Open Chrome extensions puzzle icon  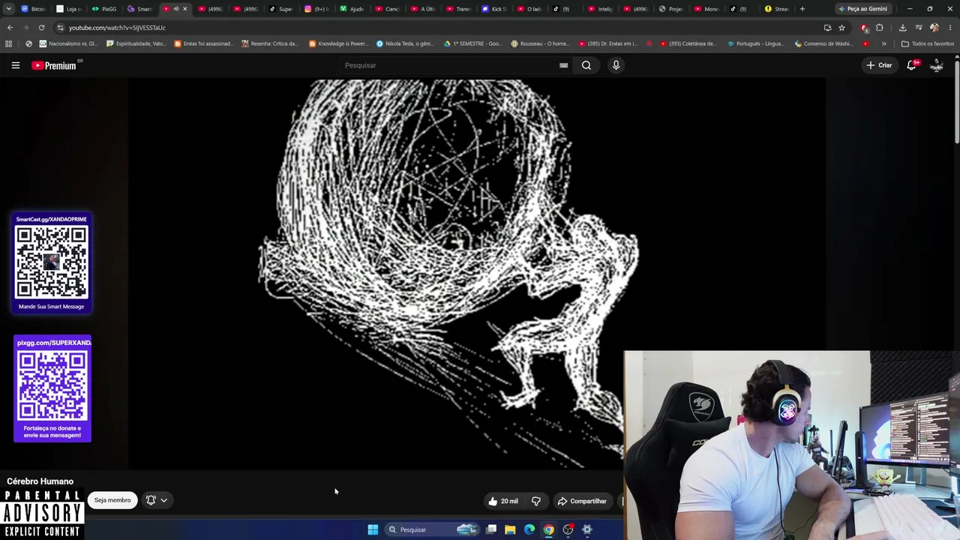[x=880, y=28]
